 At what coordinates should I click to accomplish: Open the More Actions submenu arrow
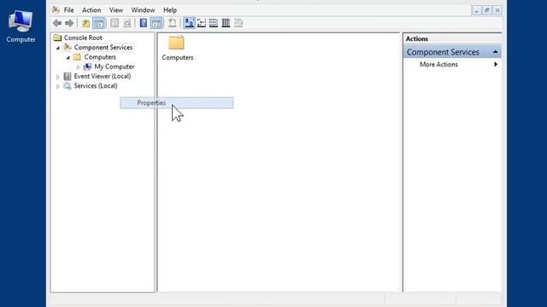pyautogui.click(x=496, y=65)
